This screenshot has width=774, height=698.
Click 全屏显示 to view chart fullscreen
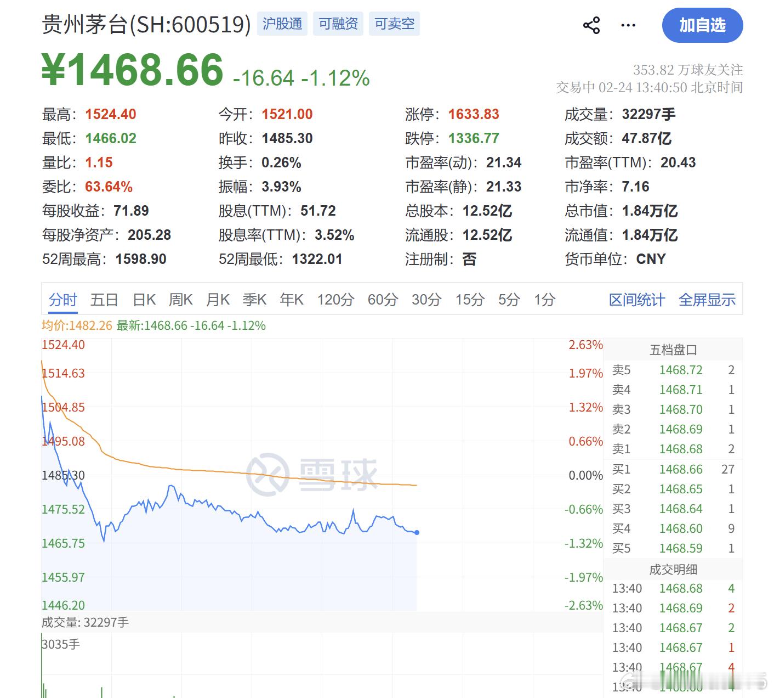tap(707, 300)
